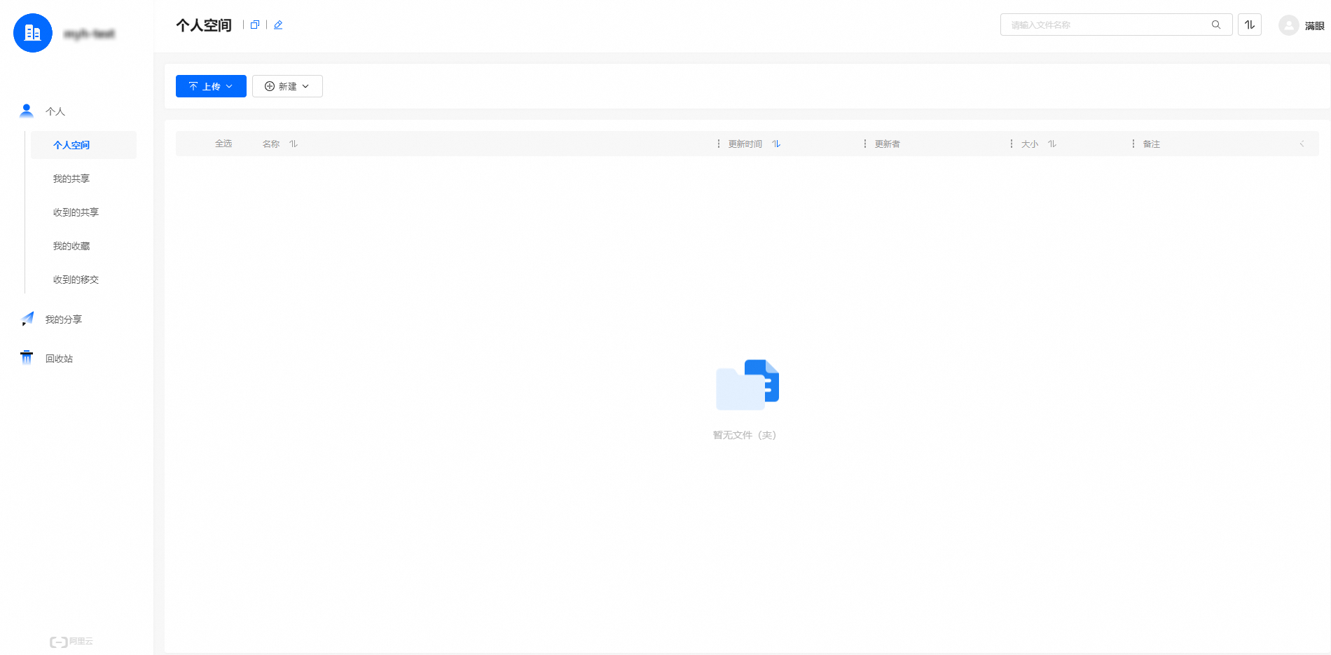
Task: Open the transfer list up-down arrows button
Action: coord(1250,25)
